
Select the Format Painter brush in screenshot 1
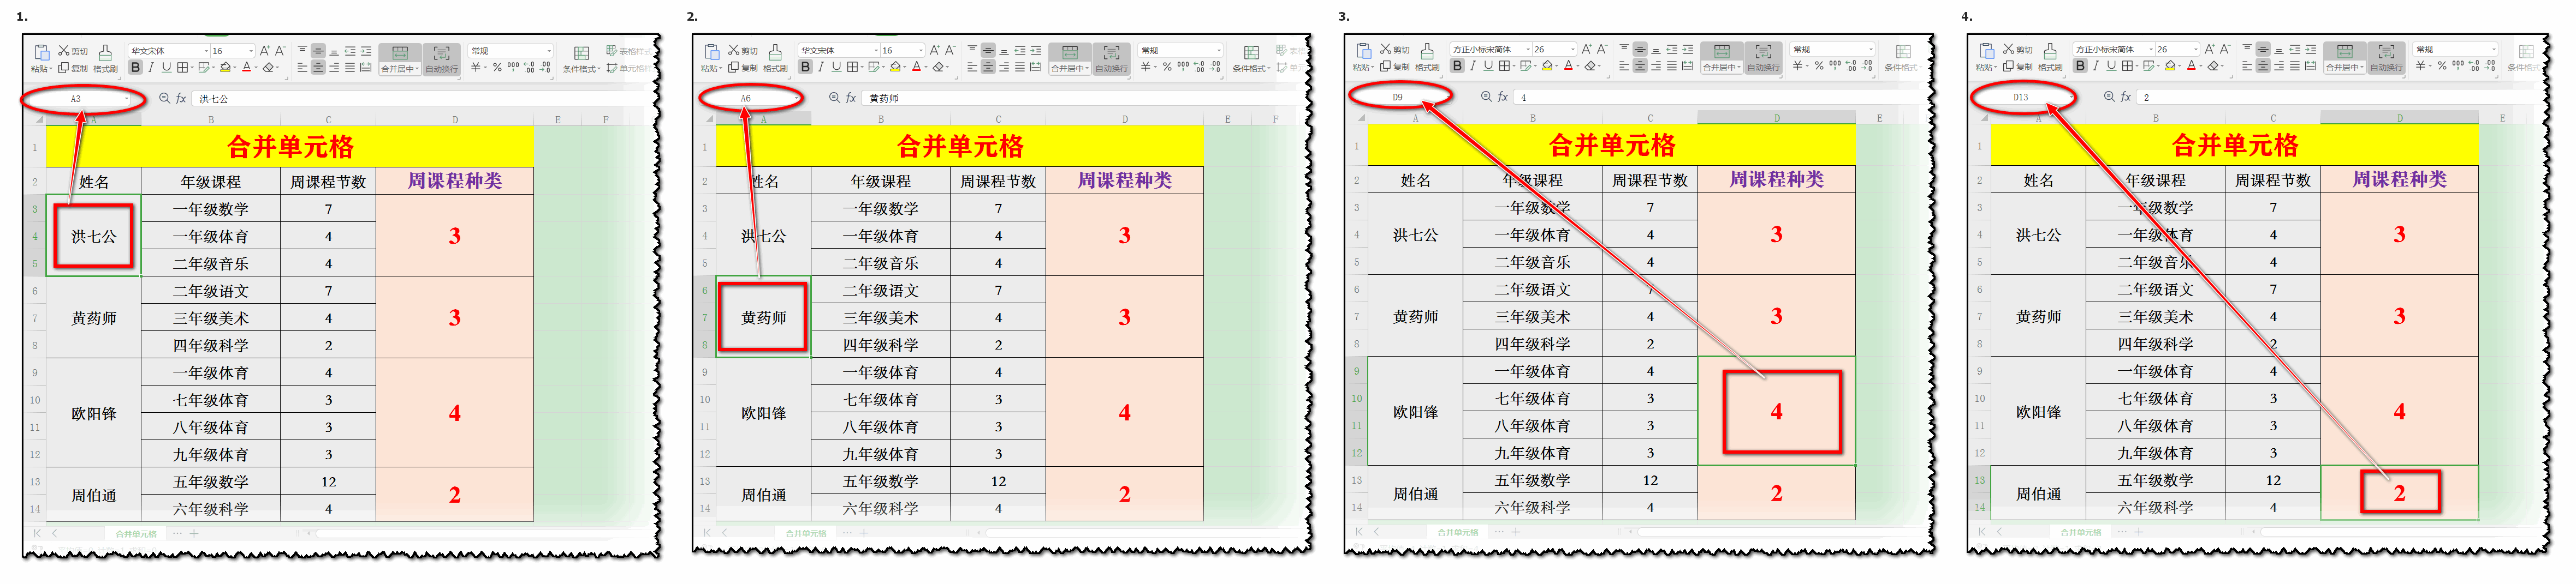(105, 52)
